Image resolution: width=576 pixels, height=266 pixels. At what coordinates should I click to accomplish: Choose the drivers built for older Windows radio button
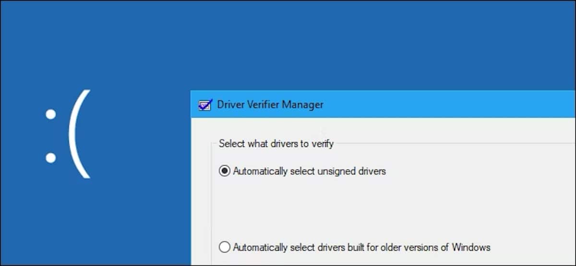225,248
